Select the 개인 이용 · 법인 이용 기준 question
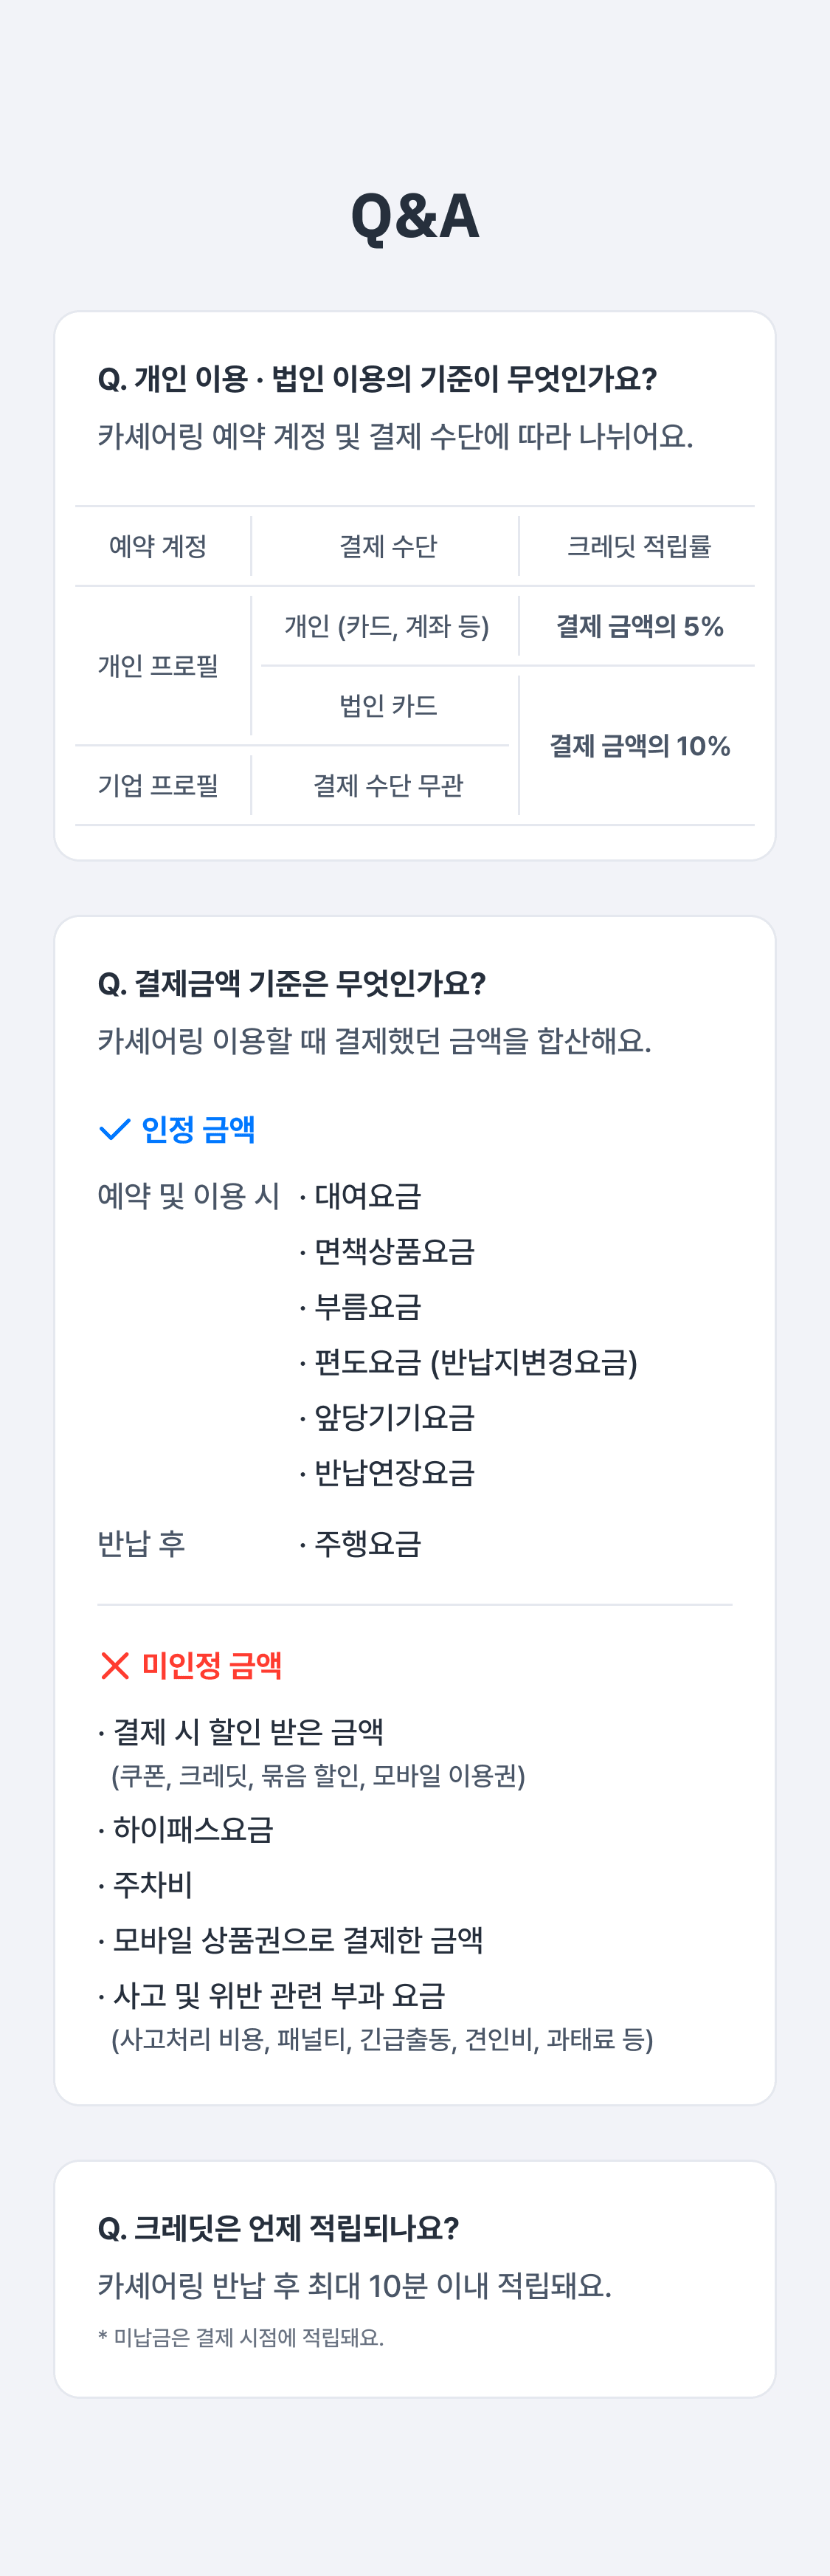 coord(376,379)
